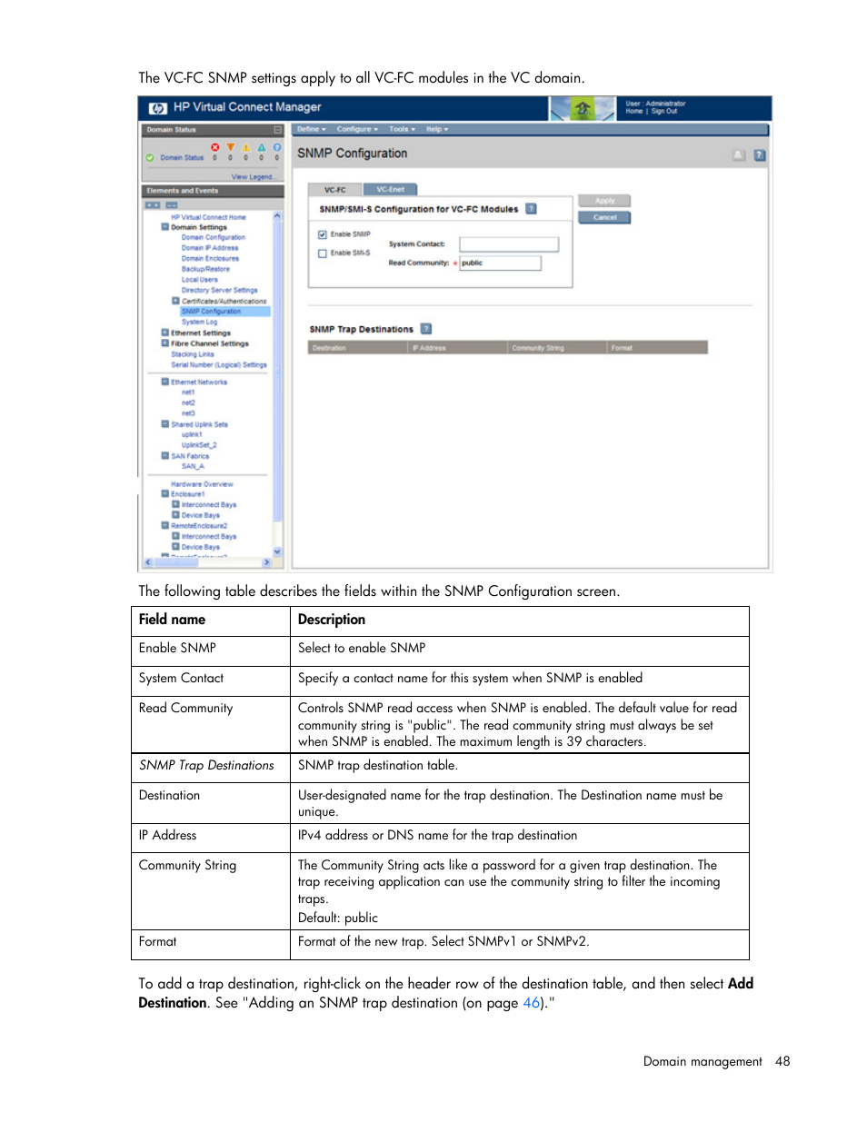867x1122 pixels.
Task: Toggle the Enable SNMP checkbox
Action: tap(323, 234)
